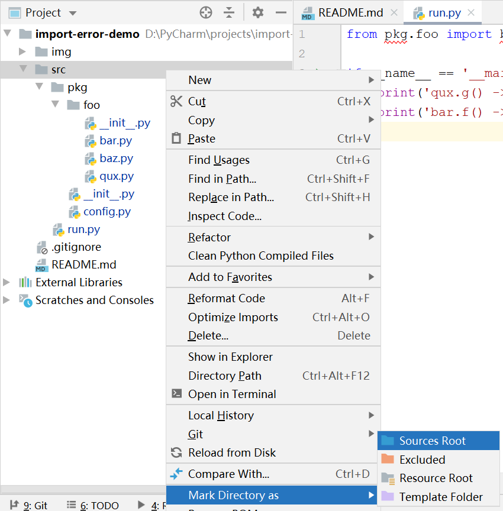Click the blue Sources Root folder icon
This screenshot has width=503, height=511.
point(388,440)
